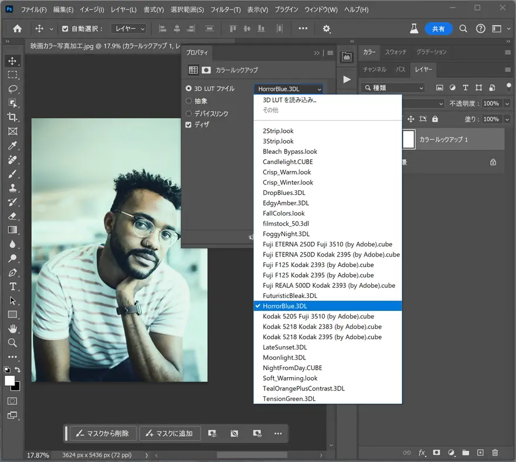Select the Eyedropper tool
516x462 pixels.
click(x=12, y=146)
